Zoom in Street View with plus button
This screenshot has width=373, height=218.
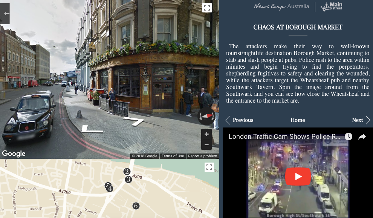click(206, 134)
